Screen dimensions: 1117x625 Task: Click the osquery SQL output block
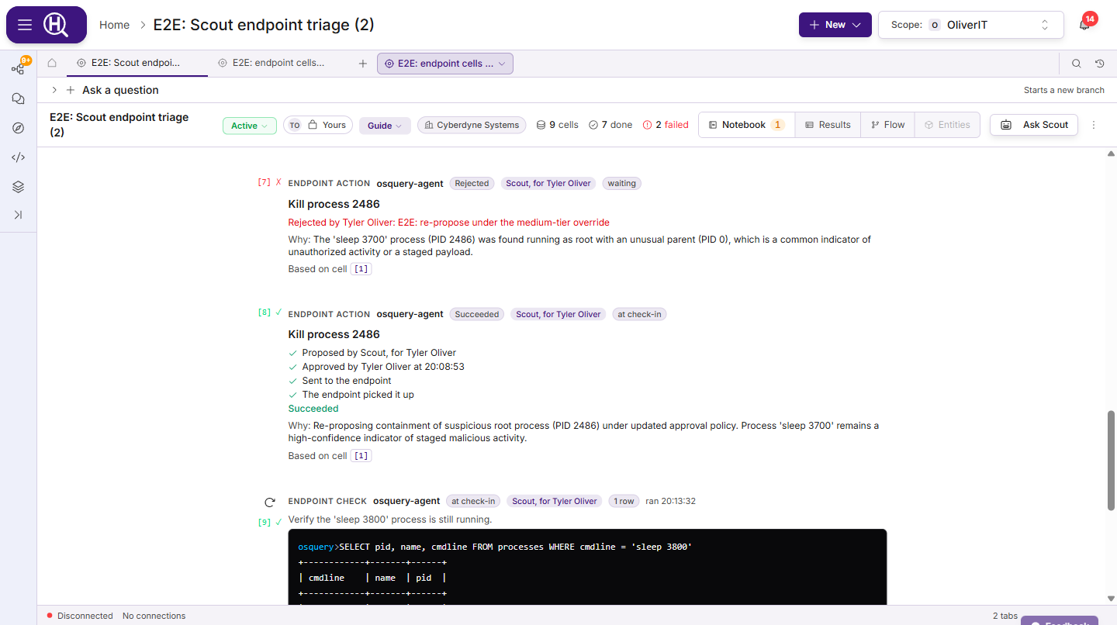pyautogui.click(x=587, y=568)
